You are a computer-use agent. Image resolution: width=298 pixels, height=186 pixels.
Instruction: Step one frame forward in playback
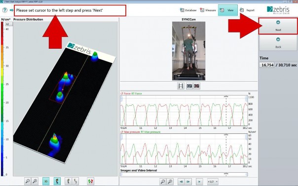(188, 182)
